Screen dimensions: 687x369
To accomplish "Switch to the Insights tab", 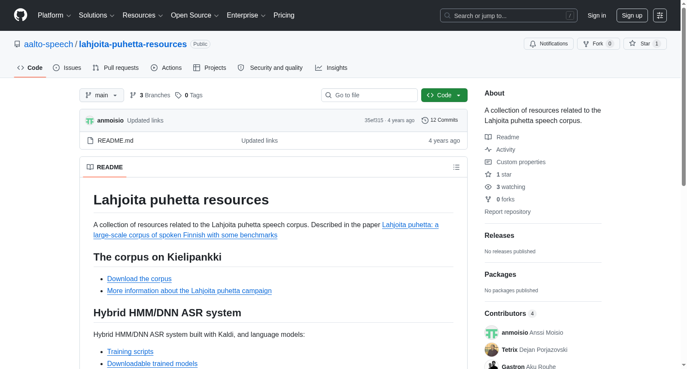I will click(331, 68).
